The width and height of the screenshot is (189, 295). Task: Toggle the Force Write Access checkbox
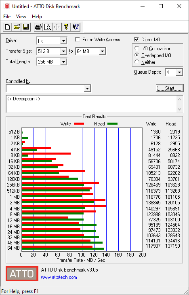click(x=77, y=40)
